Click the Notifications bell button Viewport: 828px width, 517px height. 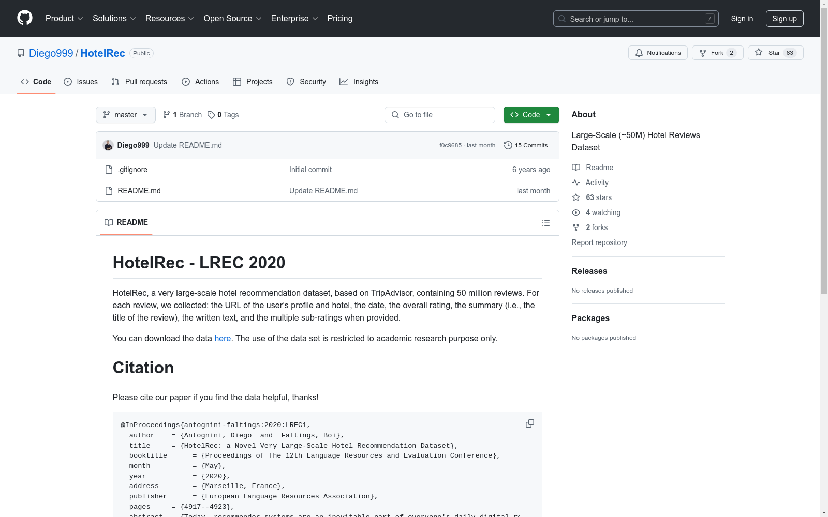[x=658, y=53]
